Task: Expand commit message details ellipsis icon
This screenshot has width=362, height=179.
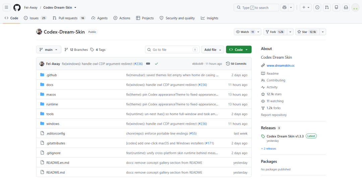Action: (148, 63)
